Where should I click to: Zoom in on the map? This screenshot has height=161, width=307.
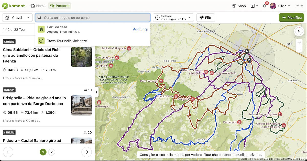[x=299, y=42]
